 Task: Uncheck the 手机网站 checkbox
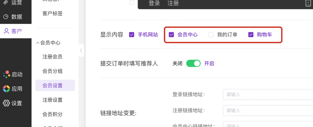click(x=132, y=35)
